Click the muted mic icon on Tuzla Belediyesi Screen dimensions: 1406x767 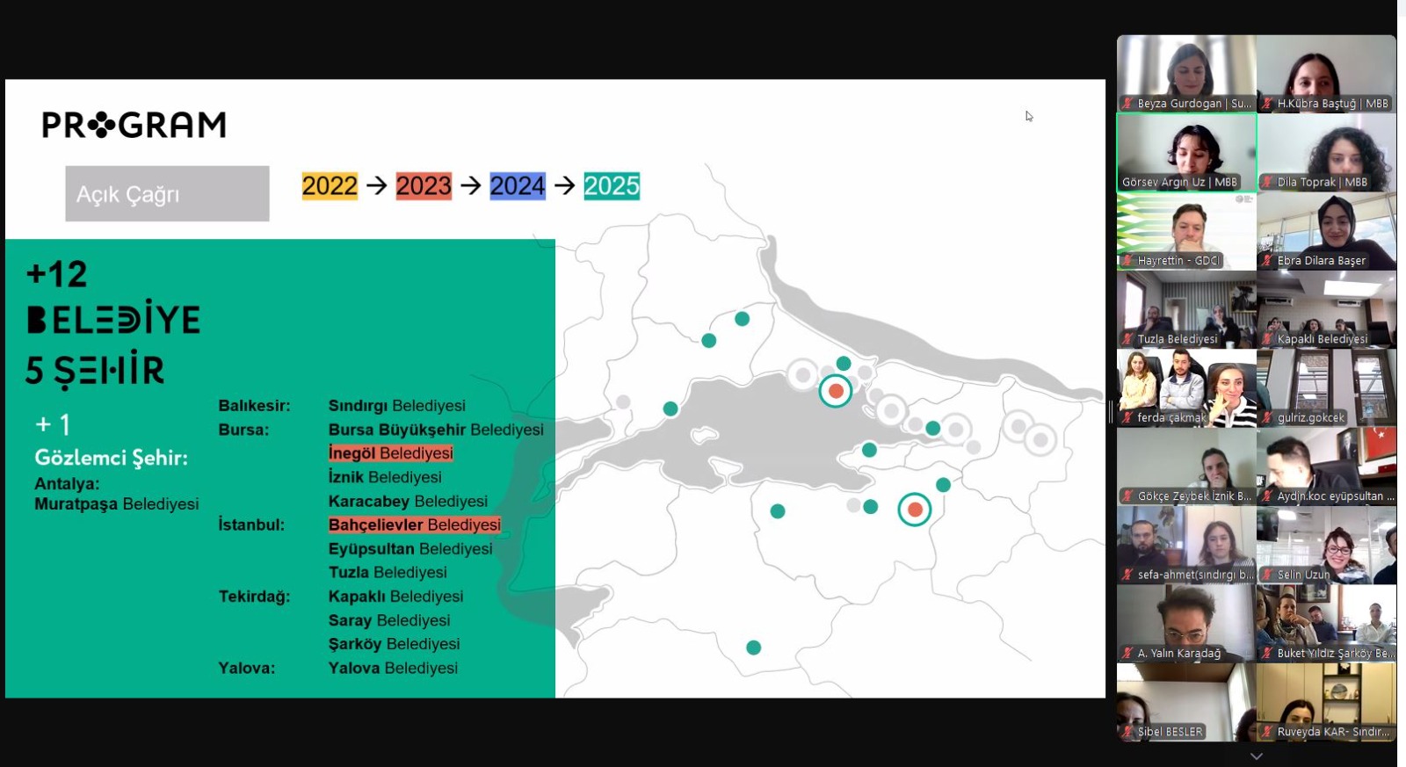1127,339
